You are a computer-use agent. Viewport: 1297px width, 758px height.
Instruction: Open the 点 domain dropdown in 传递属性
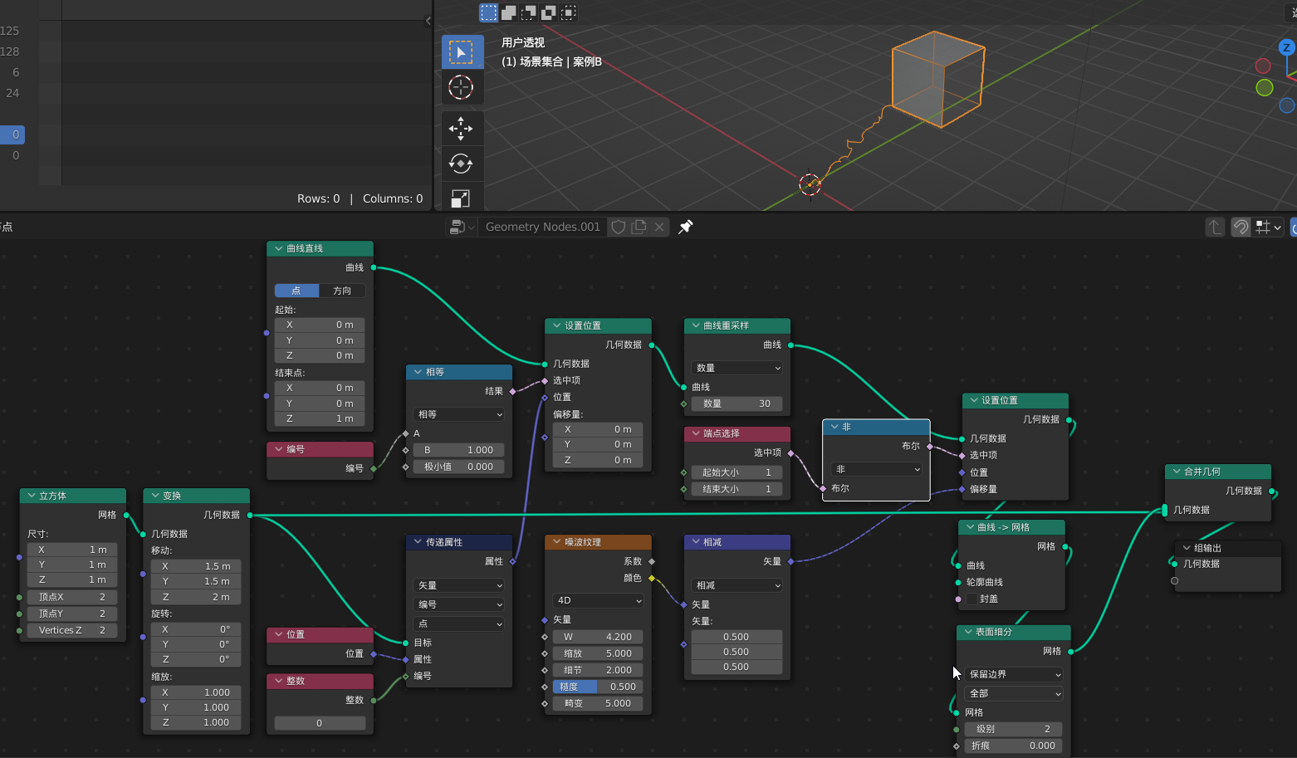tap(459, 624)
